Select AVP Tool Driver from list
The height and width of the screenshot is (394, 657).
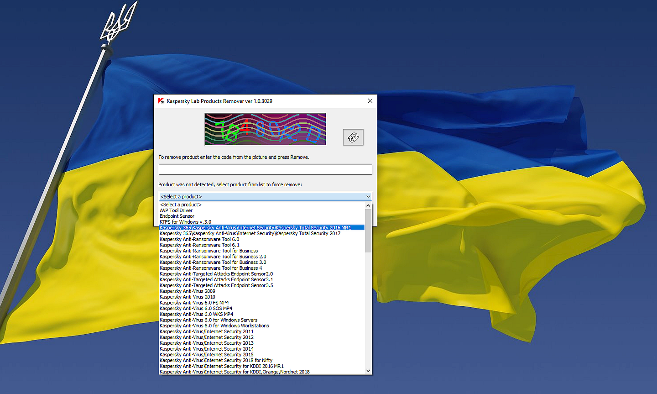pyautogui.click(x=262, y=210)
